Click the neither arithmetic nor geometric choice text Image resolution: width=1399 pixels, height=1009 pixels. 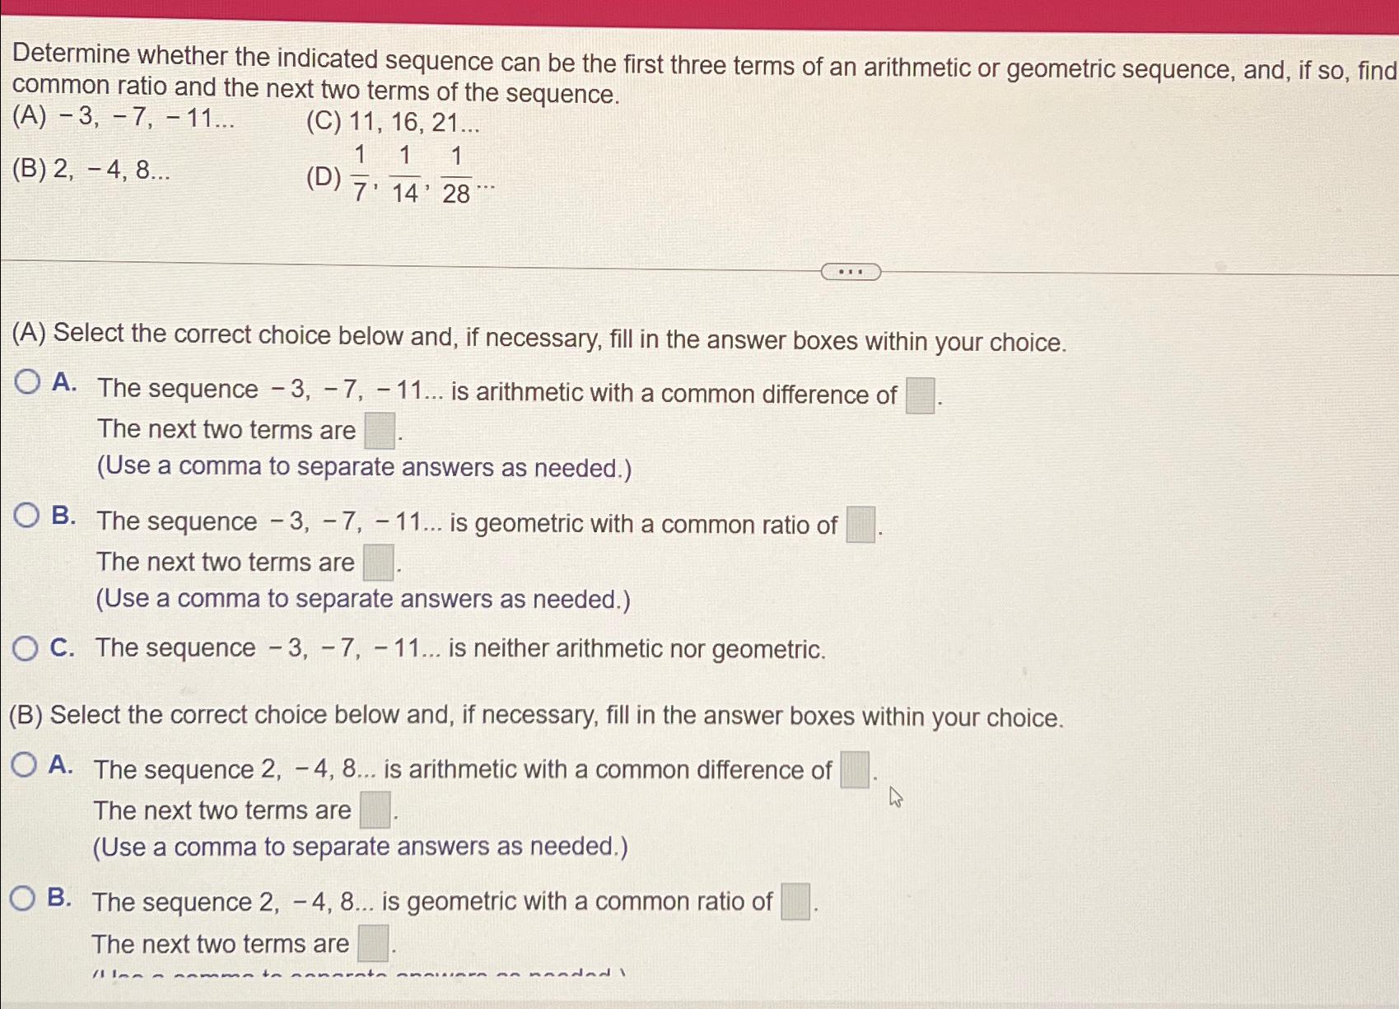(x=461, y=647)
